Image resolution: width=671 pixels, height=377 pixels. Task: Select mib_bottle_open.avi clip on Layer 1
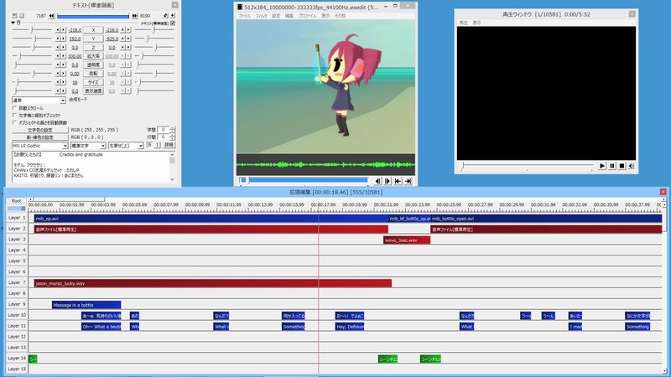coord(546,219)
